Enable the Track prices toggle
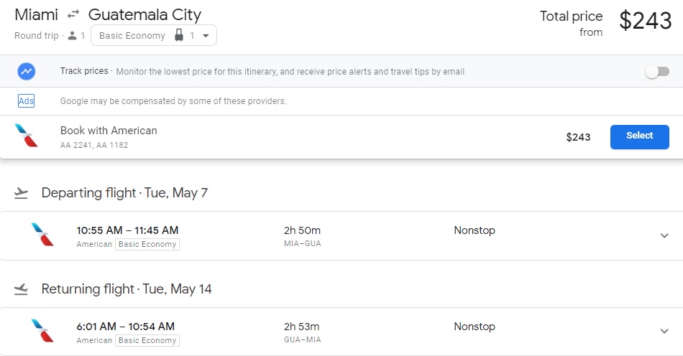The height and width of the screenshot is (356, 683). 657,72
